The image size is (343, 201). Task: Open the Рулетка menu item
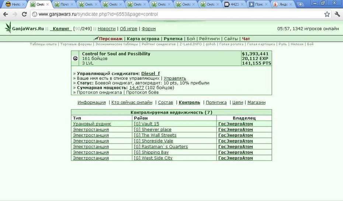pyautogui.click(x=173, y=39)
